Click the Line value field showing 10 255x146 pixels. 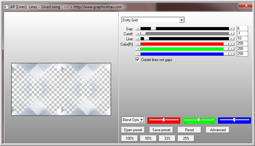(x=242, y=38)
